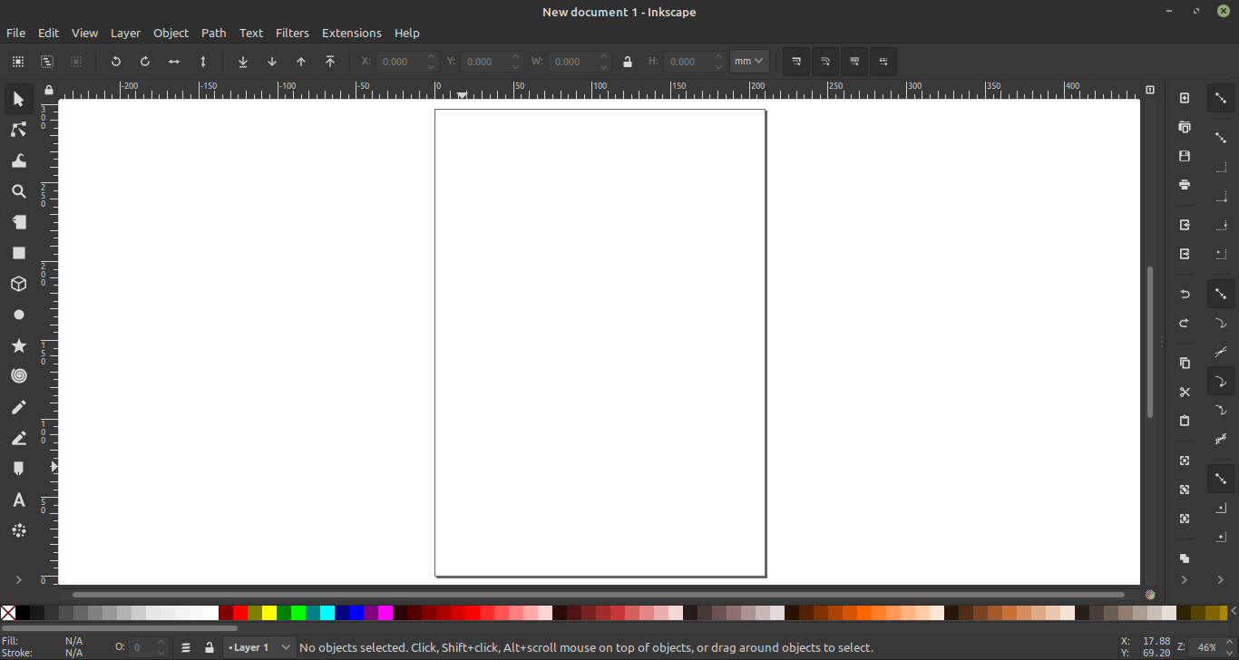
Task: Toggle the guides lock above rulers
Action: [x=49, y=90]
